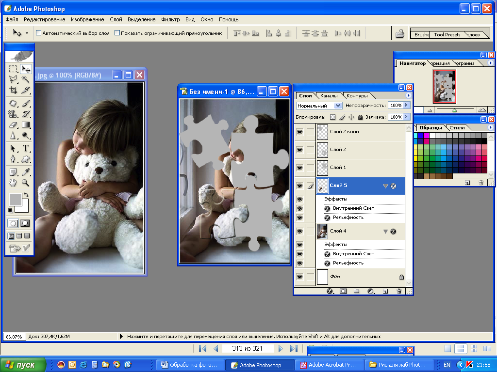Hide layer Слой 5
The height and width of the screenshot is (372, 497).
coord(299,186)
